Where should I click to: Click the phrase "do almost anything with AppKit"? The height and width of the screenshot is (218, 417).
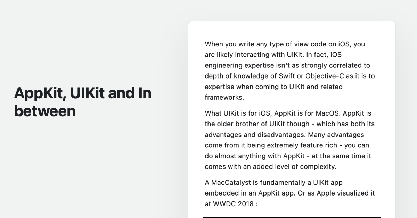[255, 156]
